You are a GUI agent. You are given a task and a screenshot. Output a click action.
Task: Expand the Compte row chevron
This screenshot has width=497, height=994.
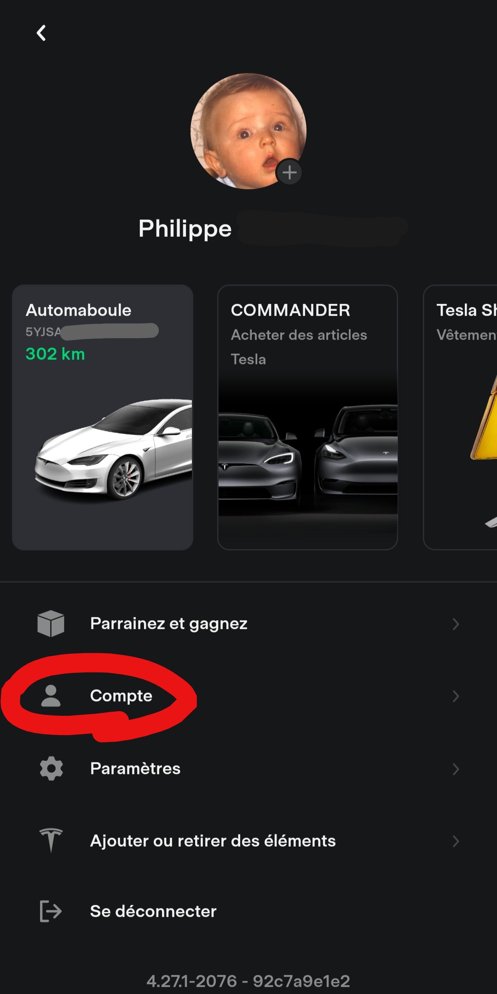[456, 696]
